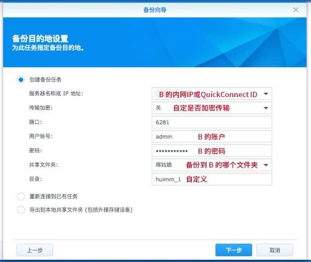311x262 pixels.
Task: Click the 备份向导 title bar text
Action: 155,10
